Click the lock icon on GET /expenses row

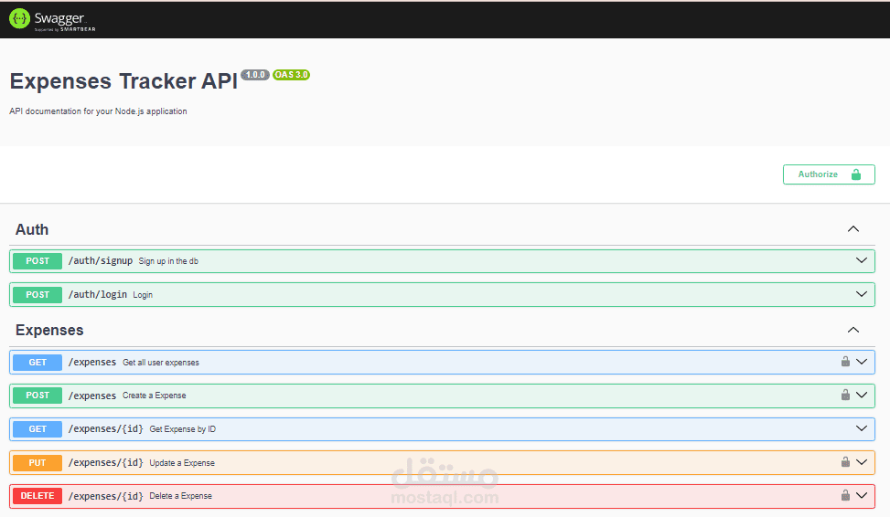(x=845, y=361)
